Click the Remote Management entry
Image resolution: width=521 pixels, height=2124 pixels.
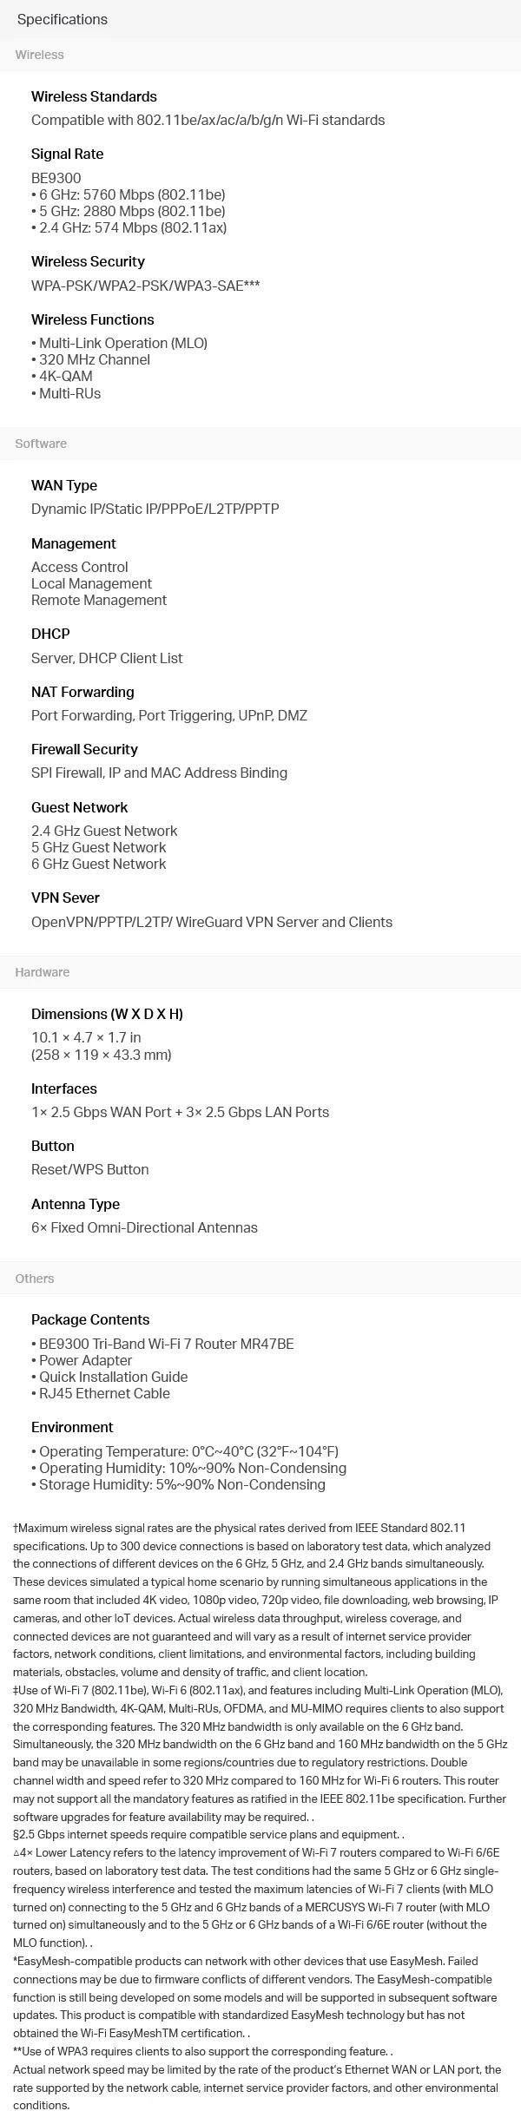point(99,600)
